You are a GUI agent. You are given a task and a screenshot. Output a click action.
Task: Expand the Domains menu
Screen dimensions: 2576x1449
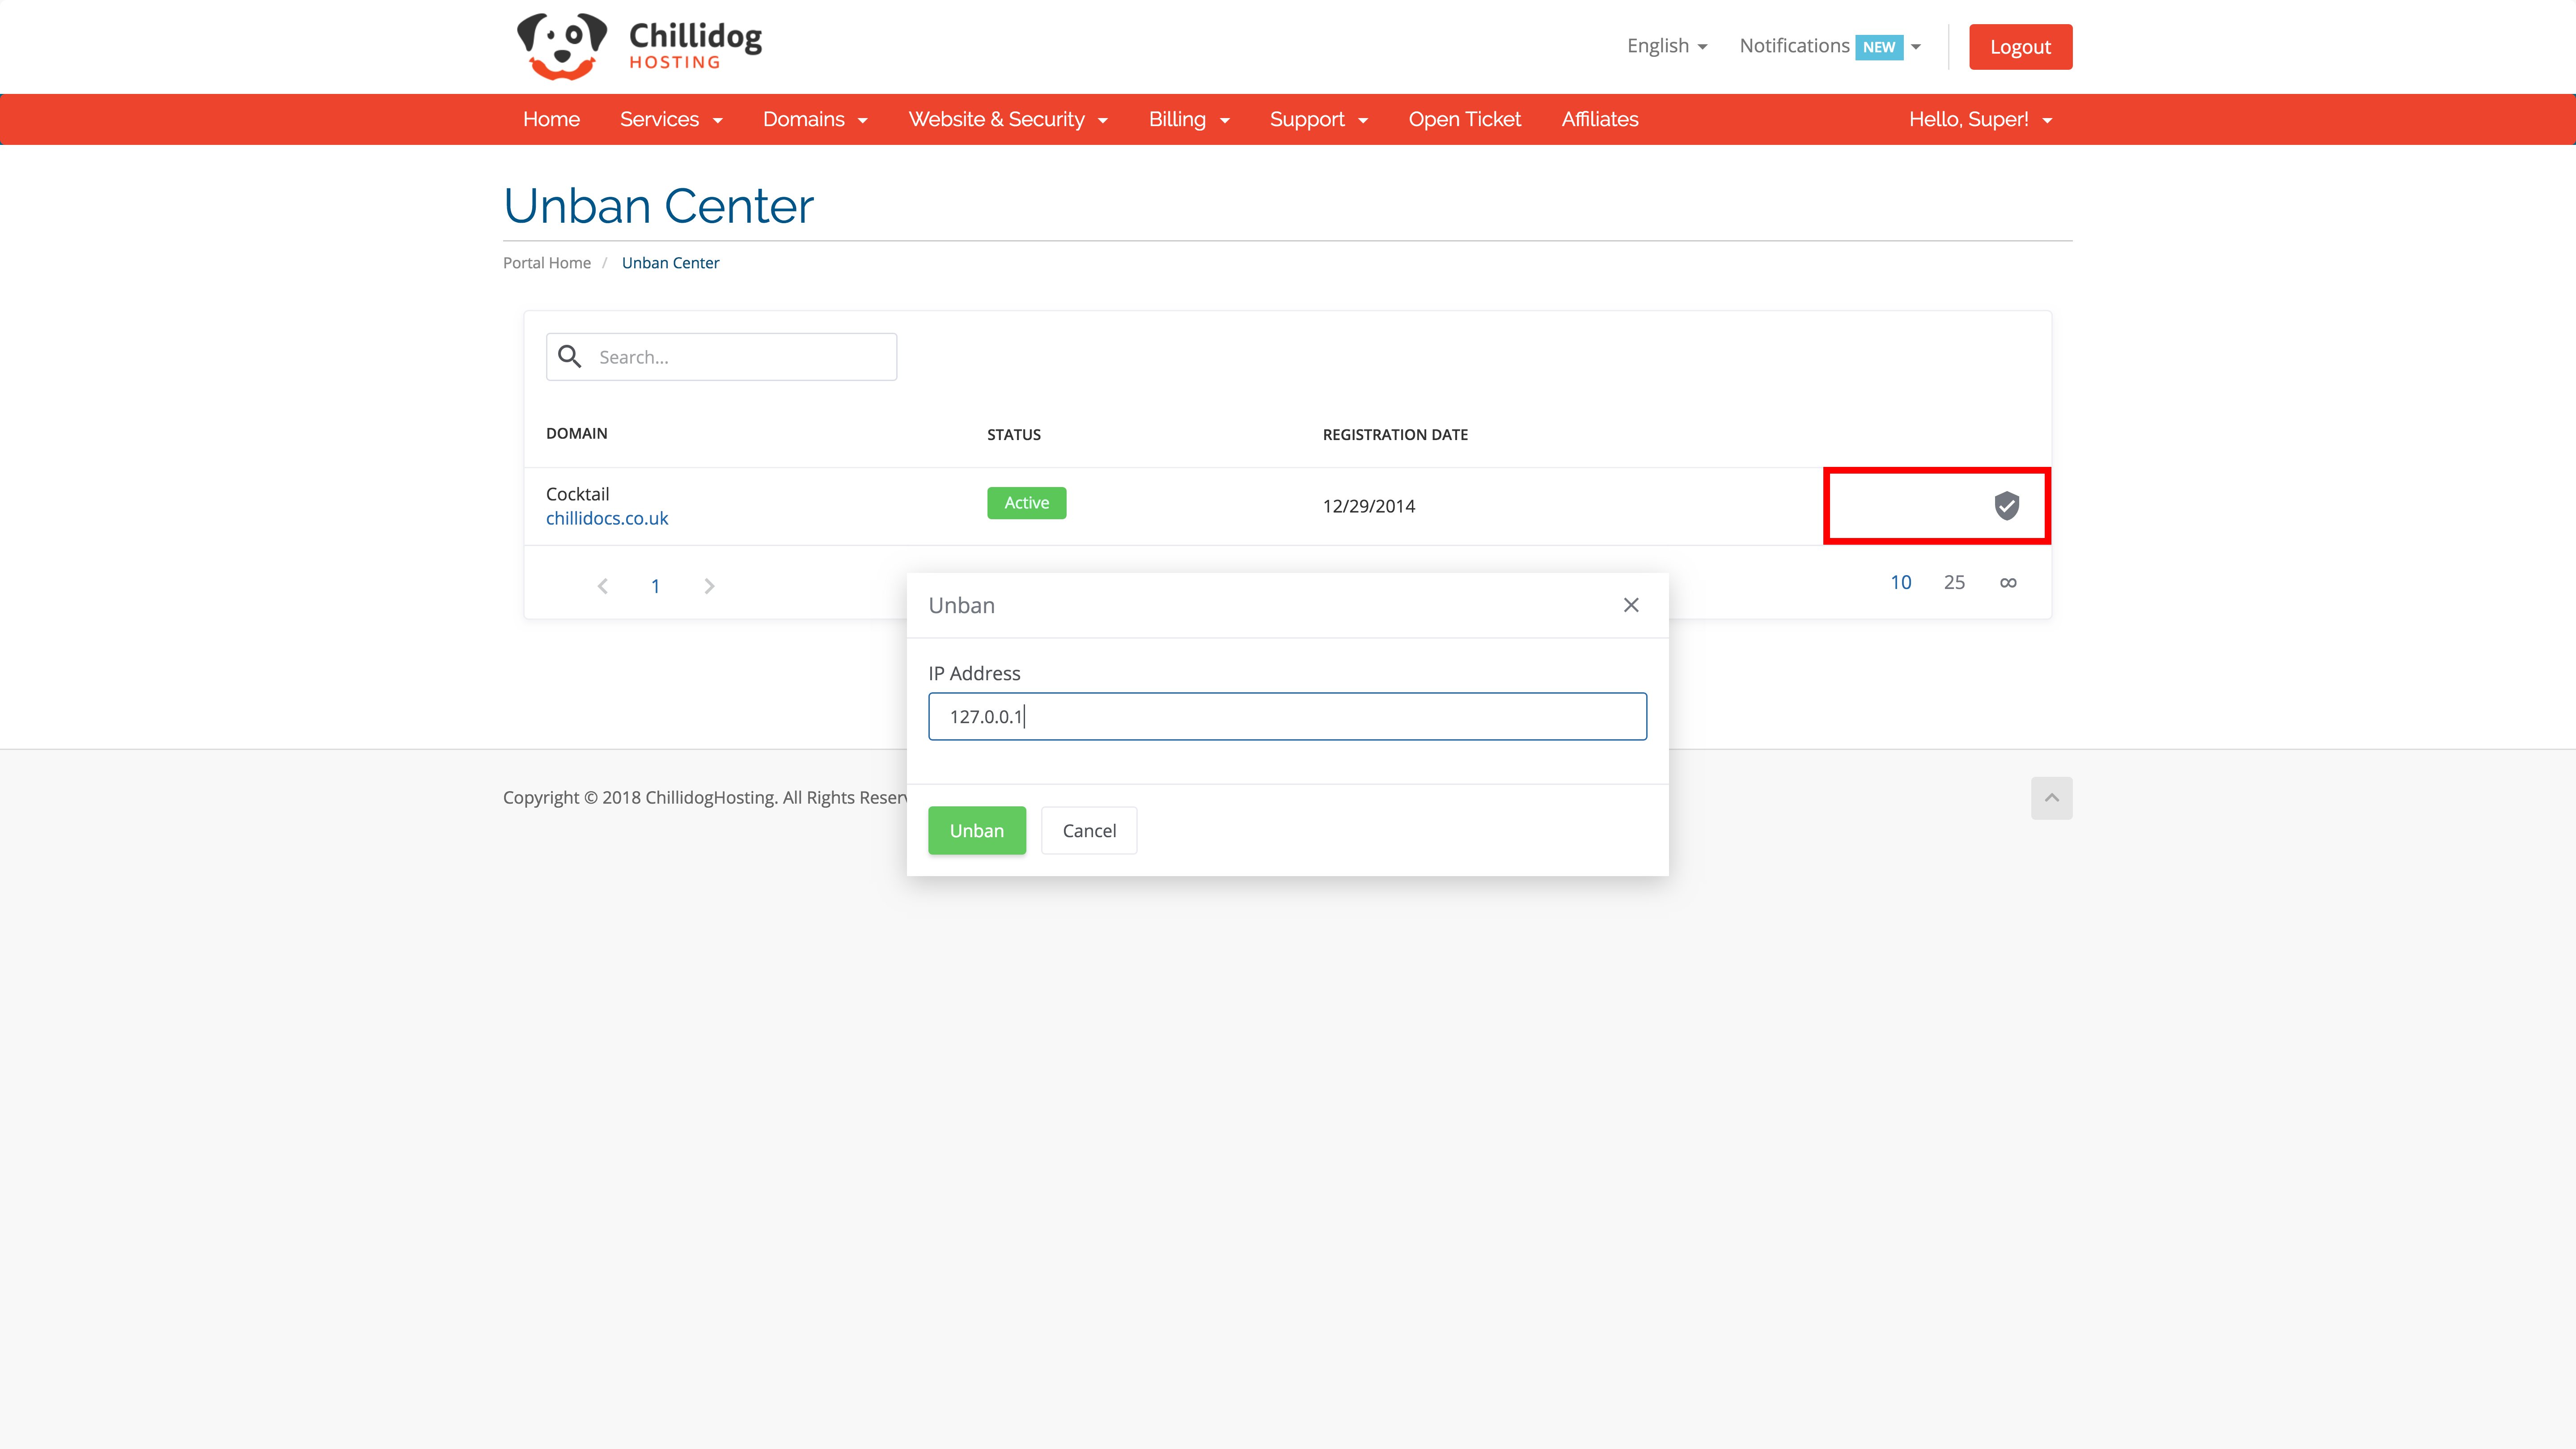click(x=814, y=119)
